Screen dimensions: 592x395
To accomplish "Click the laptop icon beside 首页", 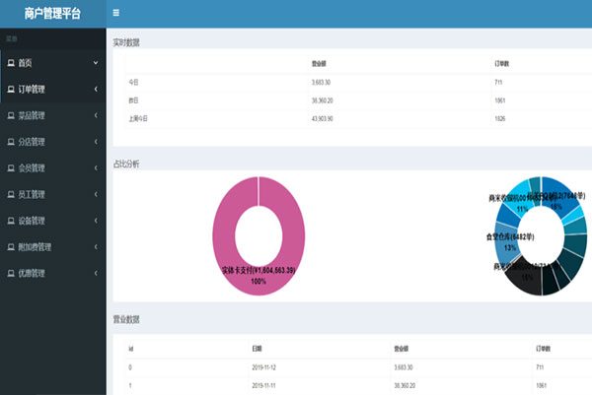I will pos(11,63).
